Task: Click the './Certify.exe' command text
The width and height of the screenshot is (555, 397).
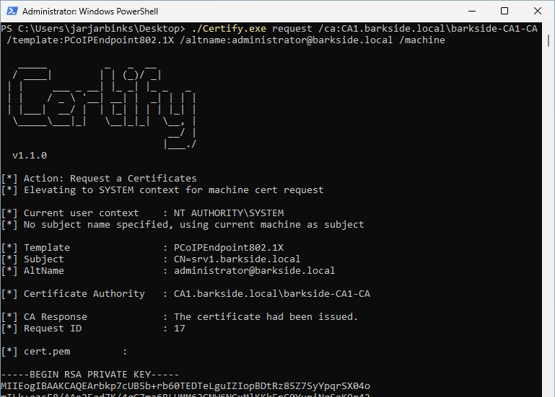Action: [227, 28]
